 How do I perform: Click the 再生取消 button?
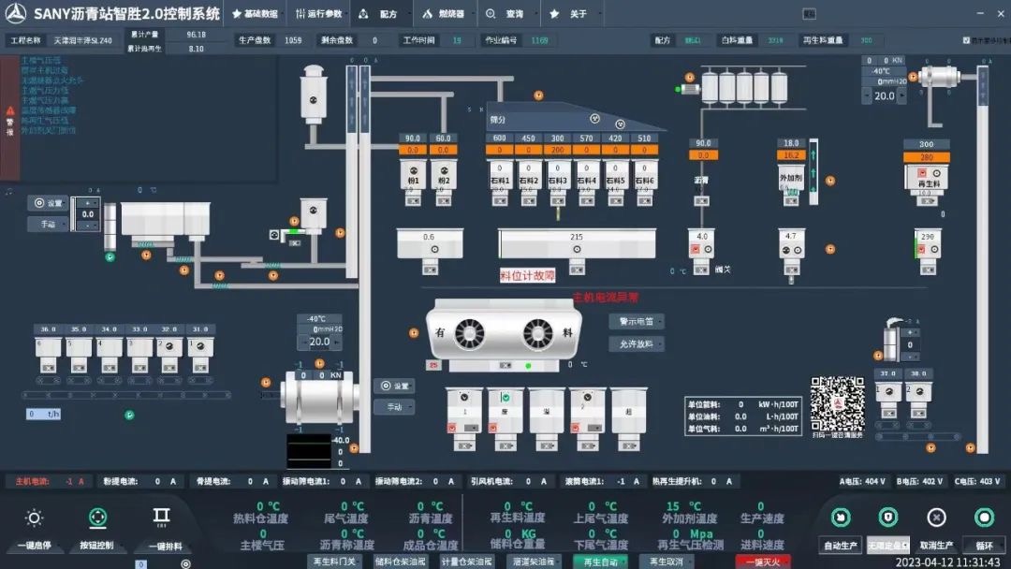click(667, 562)
